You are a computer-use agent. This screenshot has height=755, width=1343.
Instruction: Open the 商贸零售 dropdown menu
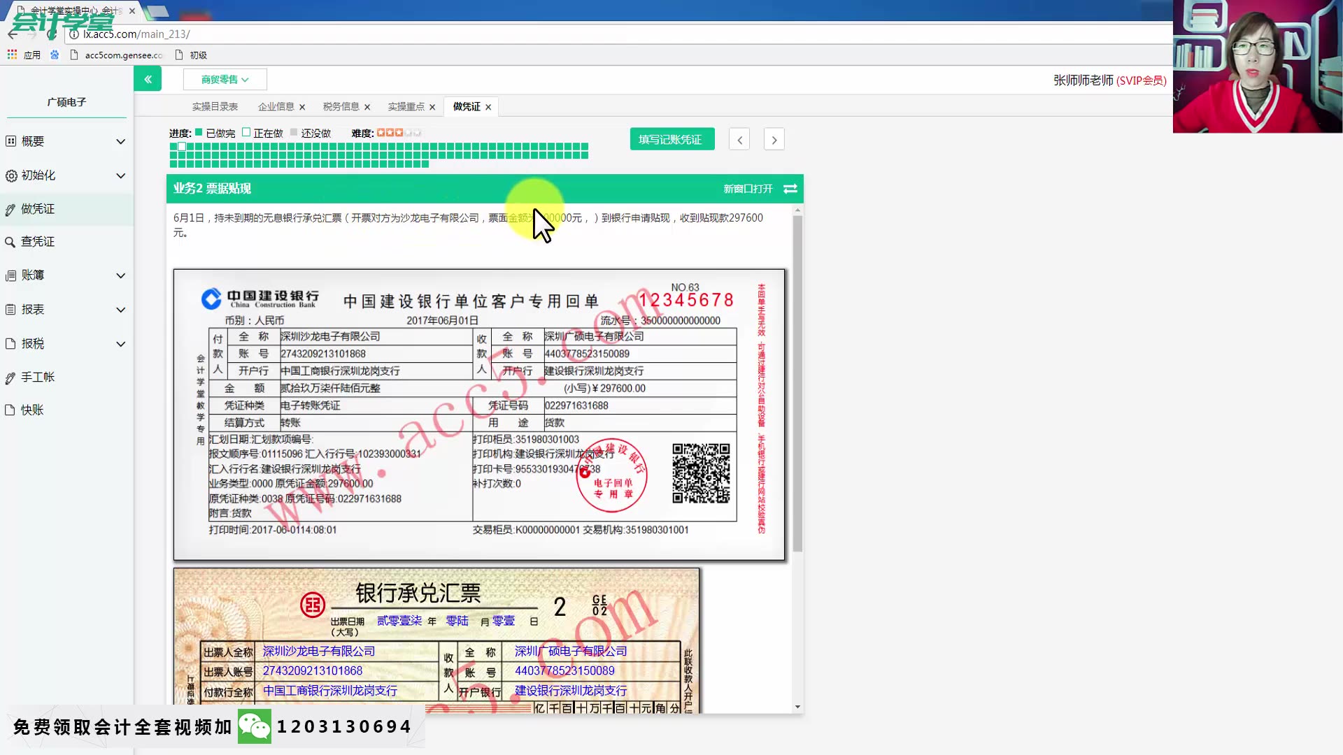click(225, 79)
